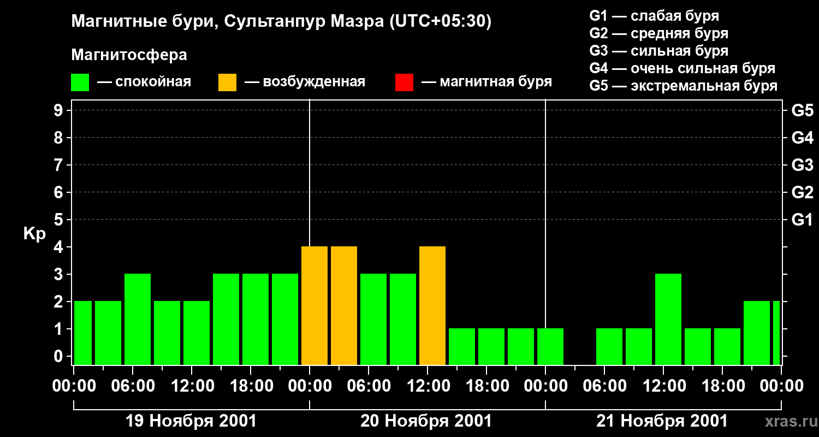The image size is (819, 437).
Task: Click the 'G4 — очень сильная буря' legend line
Action: pyautogui.click(x=682, y=68)
